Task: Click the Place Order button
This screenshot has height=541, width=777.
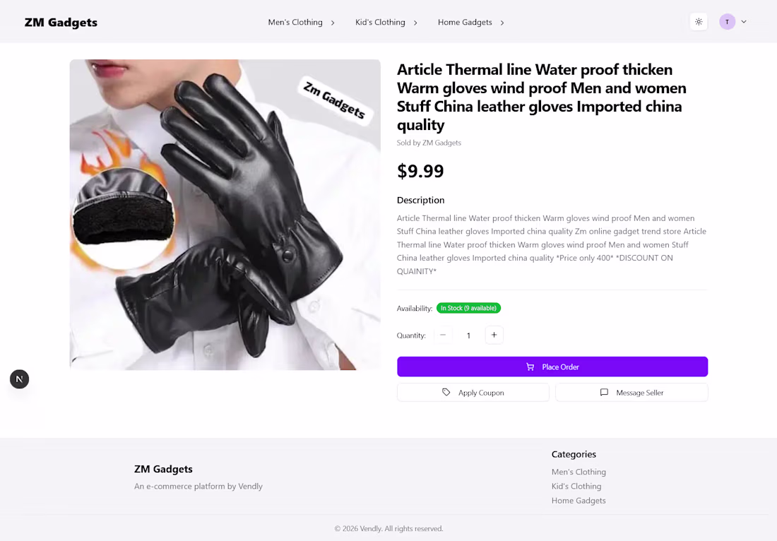Action: (x=552, y=367)
